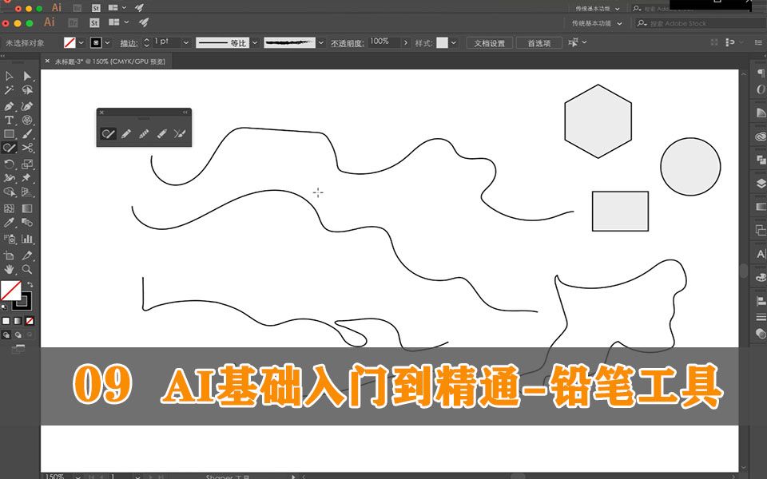767x479 pixels.
Task: Open the brush definition dropdown
Action: click(x=320, y=42)
